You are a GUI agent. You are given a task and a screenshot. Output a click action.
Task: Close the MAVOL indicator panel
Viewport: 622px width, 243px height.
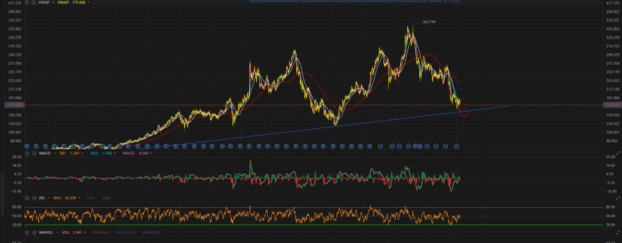(33, 232)
